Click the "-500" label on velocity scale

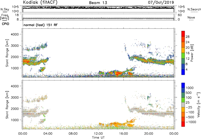[190, 117]
